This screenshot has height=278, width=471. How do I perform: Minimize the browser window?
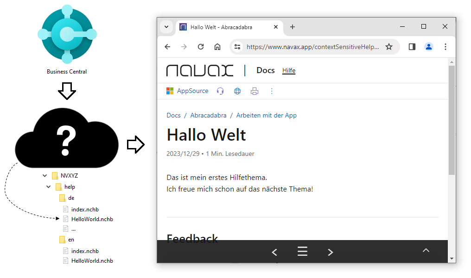pos(402,27)
